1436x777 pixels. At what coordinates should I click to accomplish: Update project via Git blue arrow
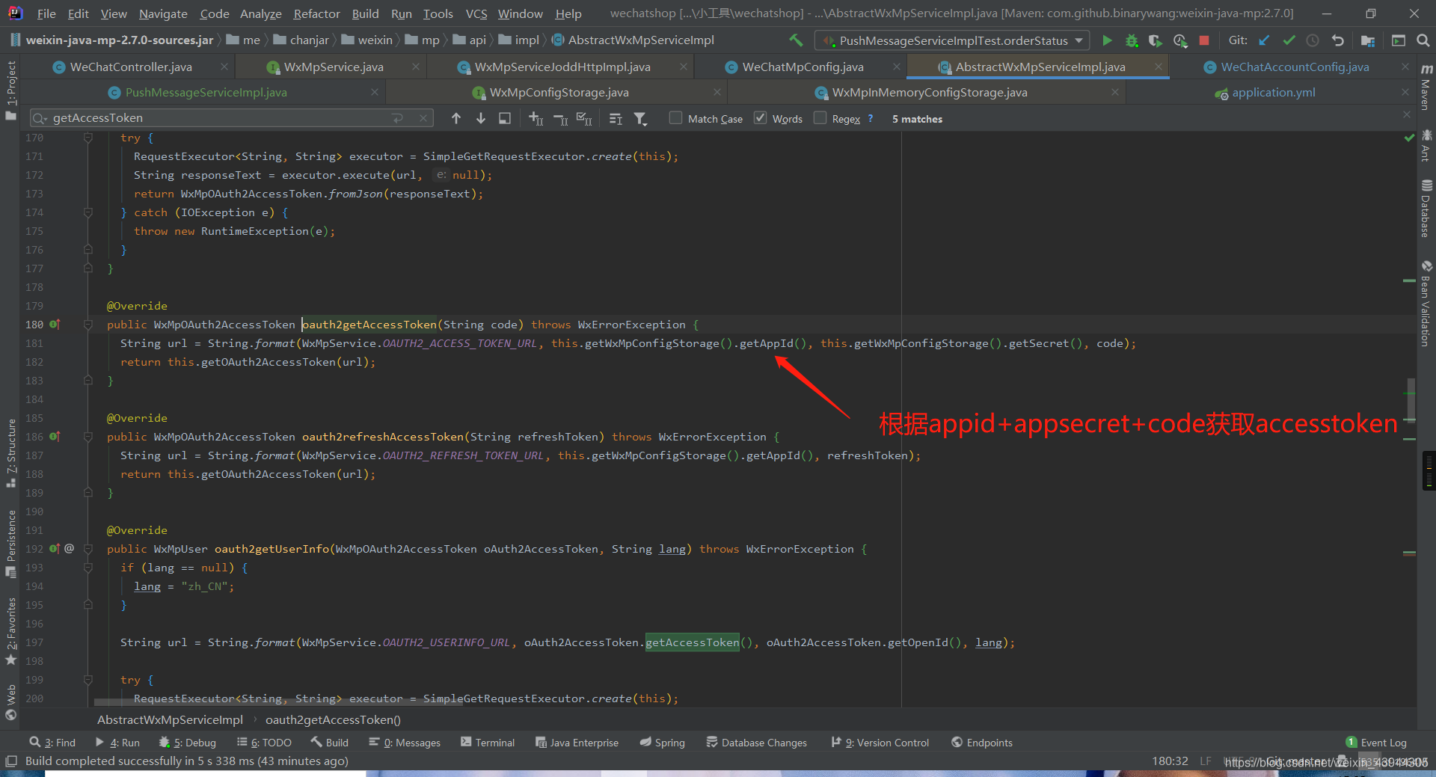tap(1264, 40)
